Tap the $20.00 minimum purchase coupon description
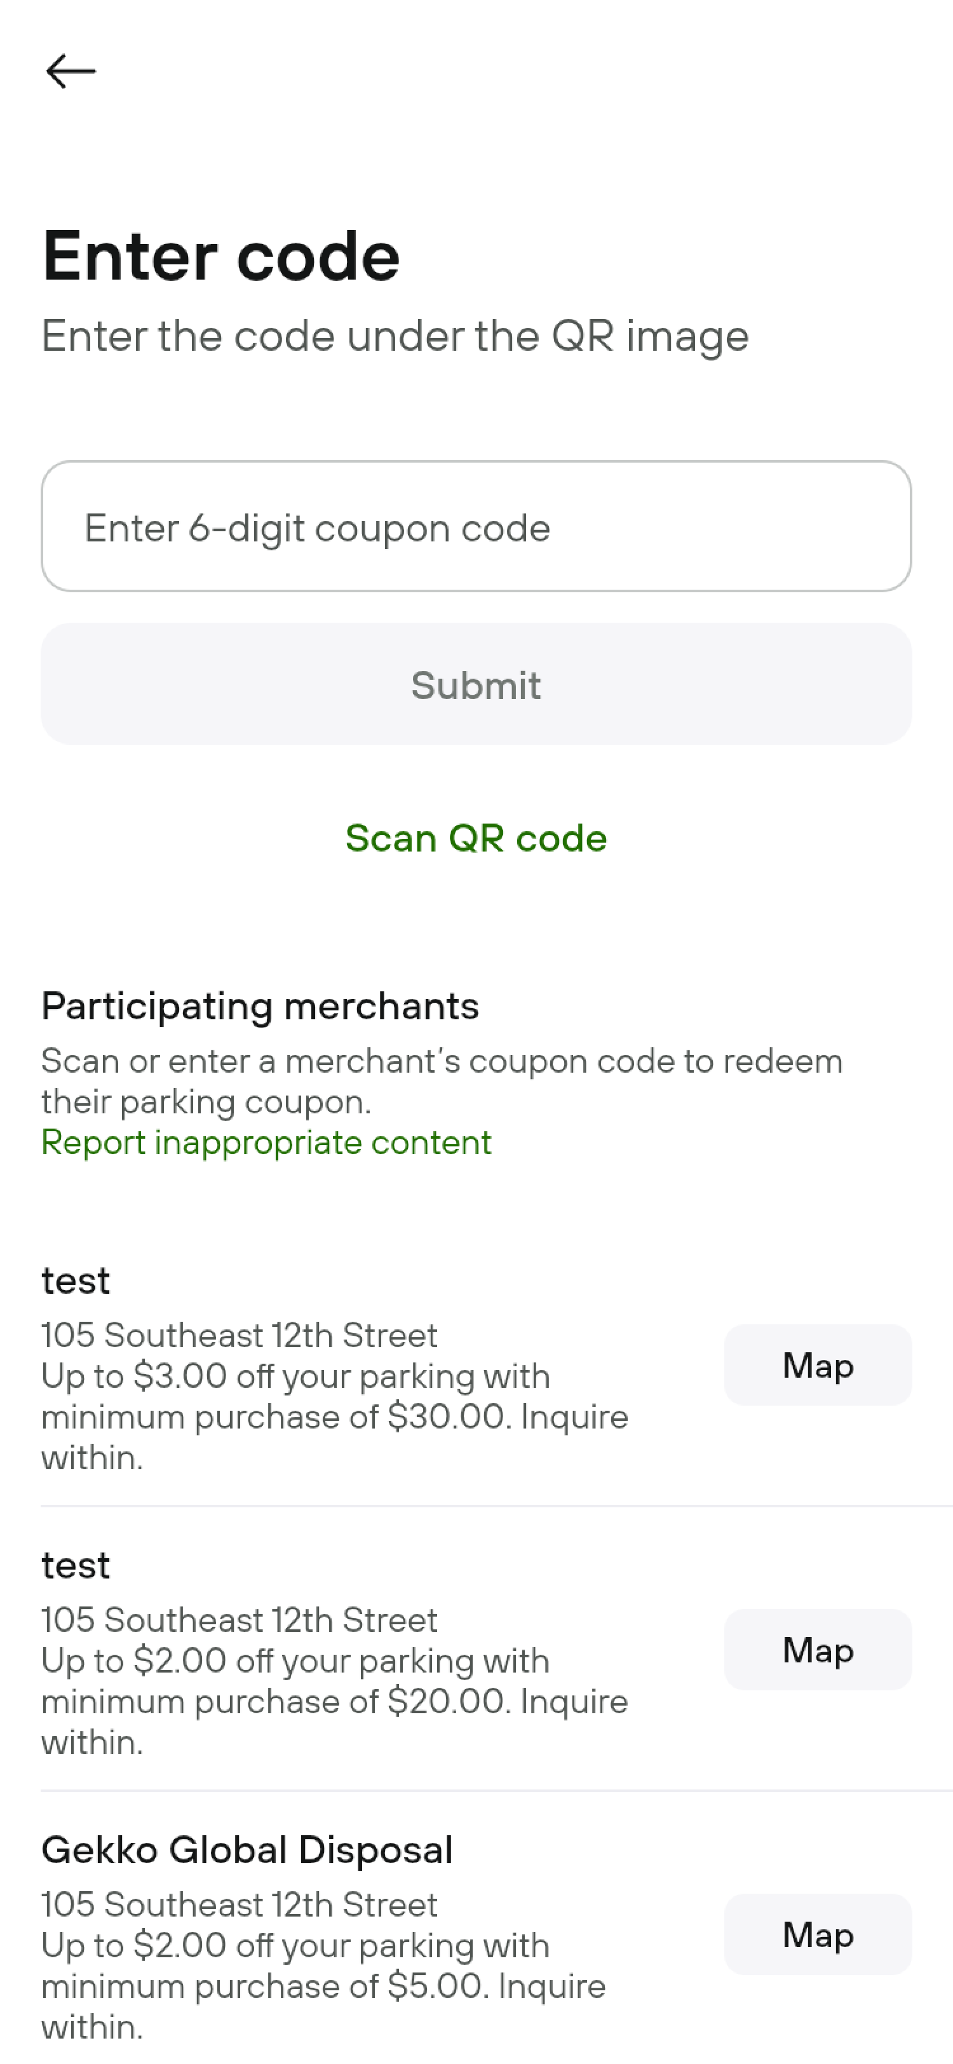Image resolution: width=953 pixels, height=2064 pixels. point(334,1701)
